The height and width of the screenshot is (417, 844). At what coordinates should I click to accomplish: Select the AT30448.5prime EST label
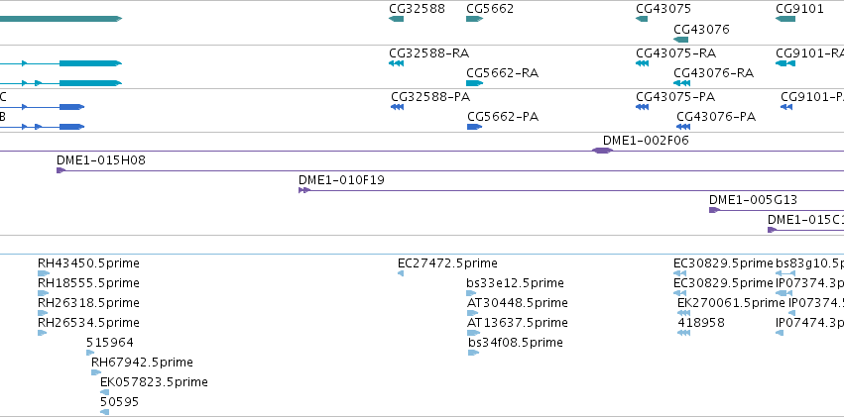[518, 303]
